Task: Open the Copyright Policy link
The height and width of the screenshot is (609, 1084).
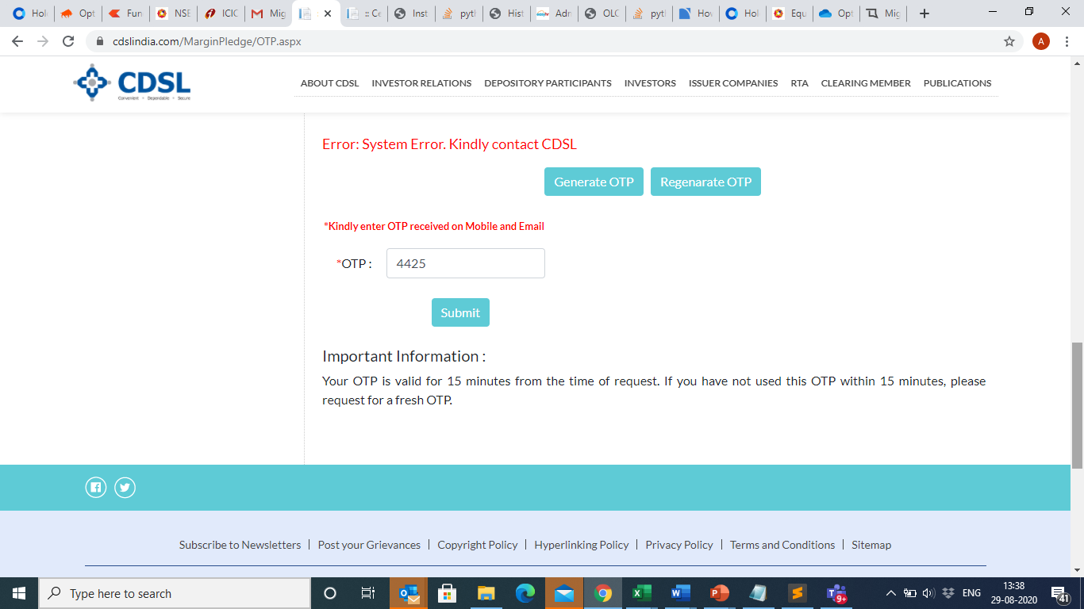Action: [477, 545]
